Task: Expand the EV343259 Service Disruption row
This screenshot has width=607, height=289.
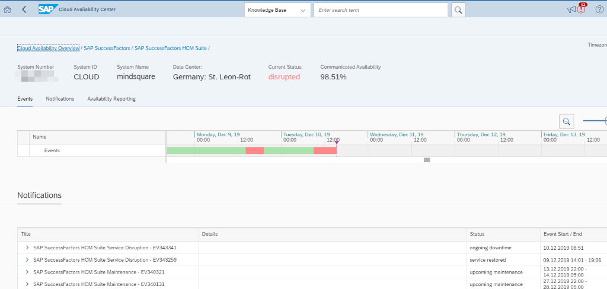Action: tap(27, 260)
